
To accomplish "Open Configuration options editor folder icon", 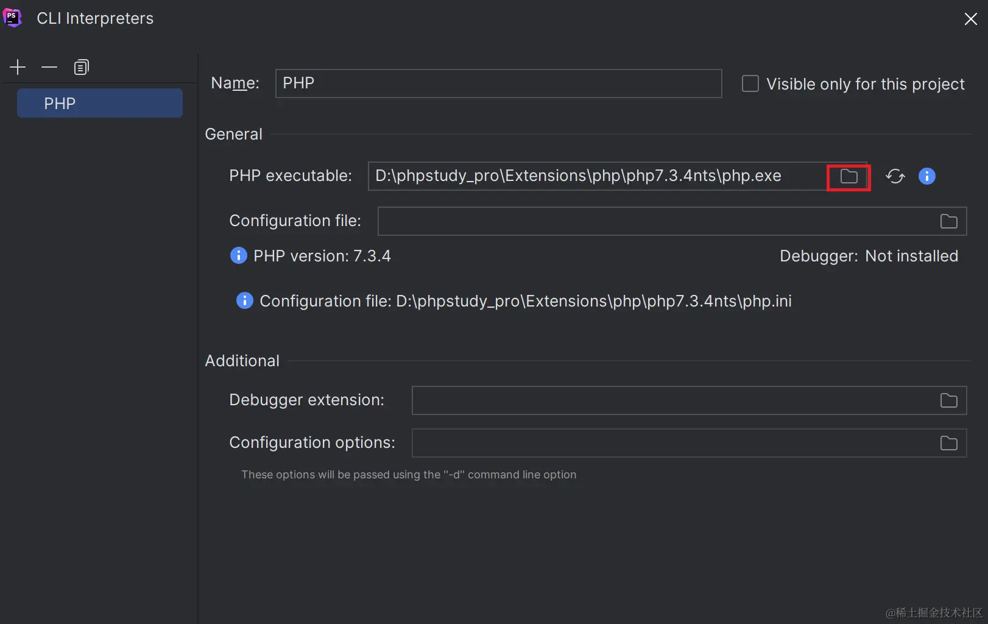I will [948, 444].
